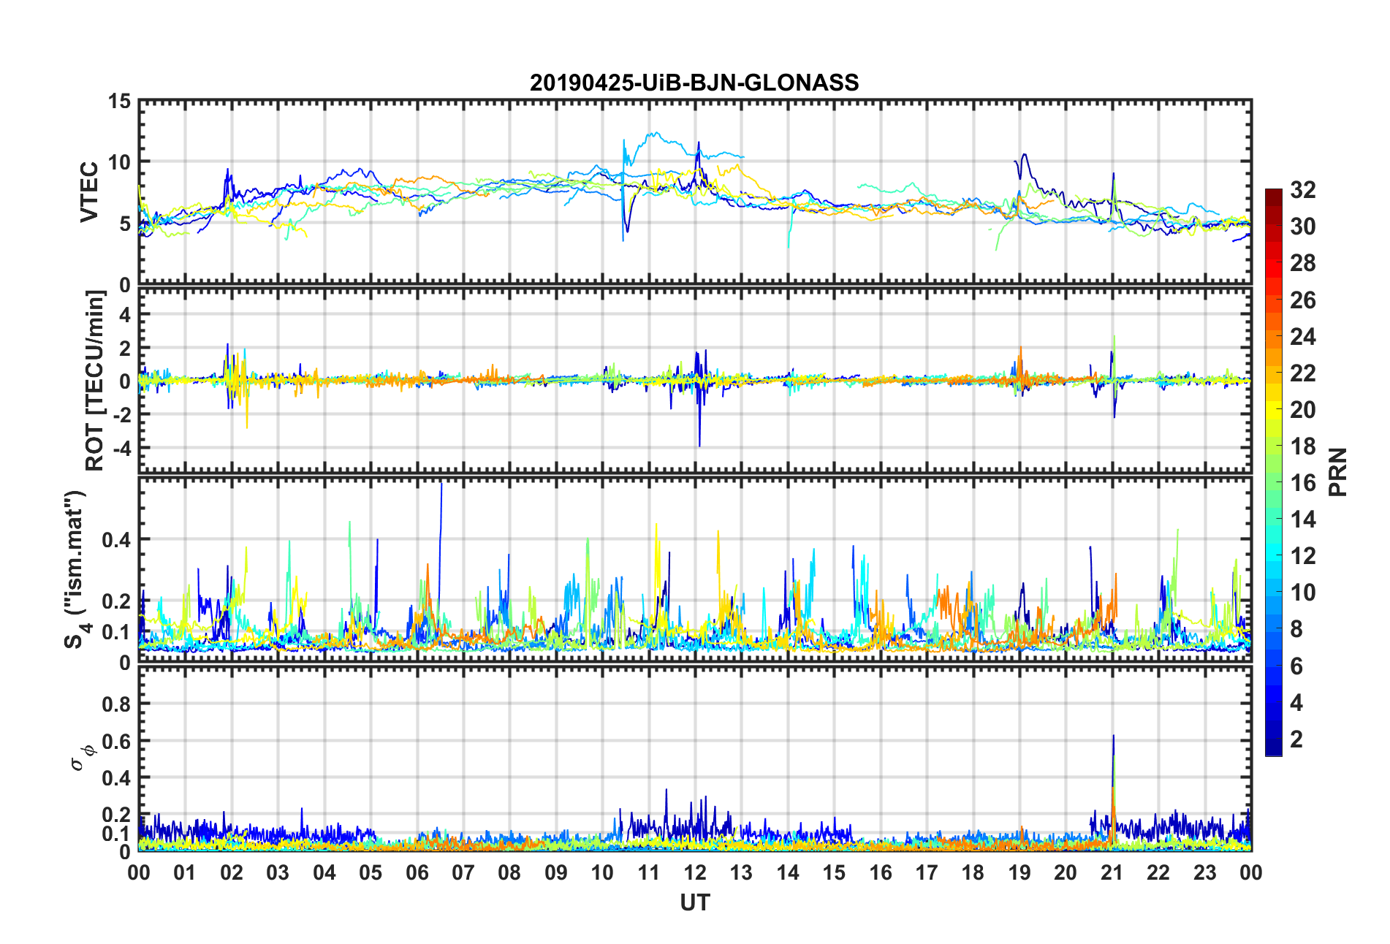Click the x-axis tick label 21
1390x944 pixels.
[x=1112, y=873]
